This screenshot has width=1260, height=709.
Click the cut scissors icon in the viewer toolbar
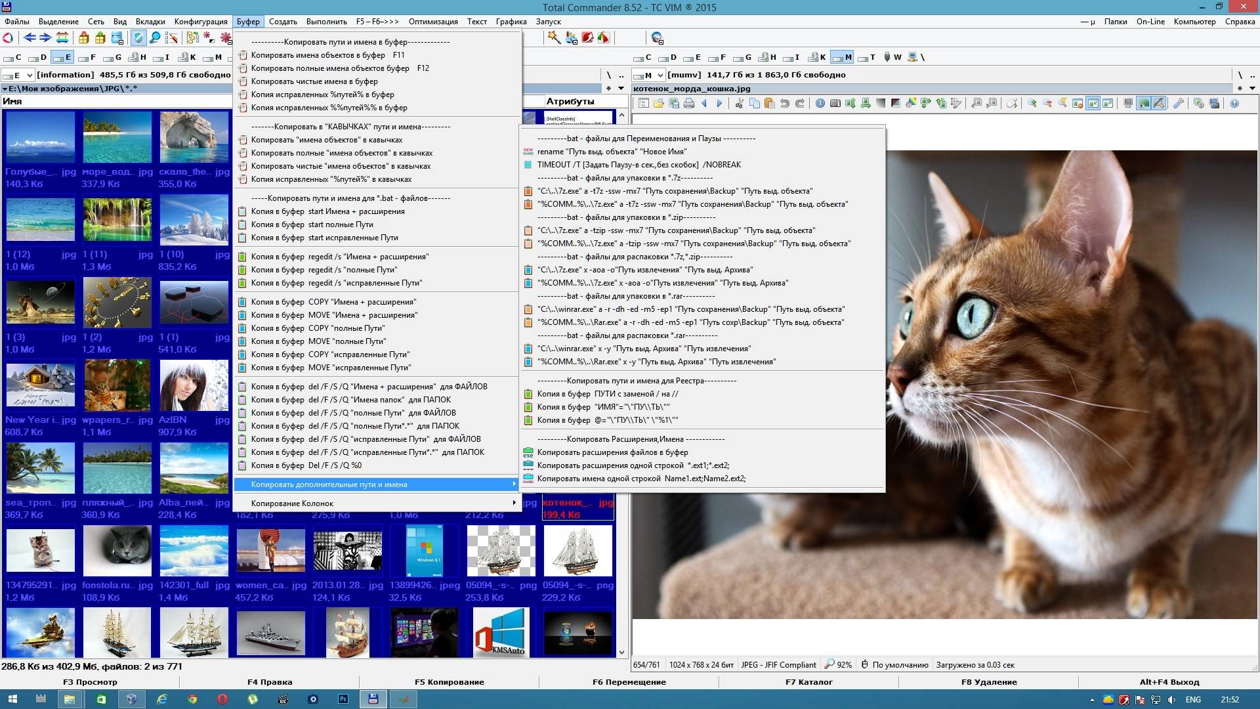click(739, 103)
